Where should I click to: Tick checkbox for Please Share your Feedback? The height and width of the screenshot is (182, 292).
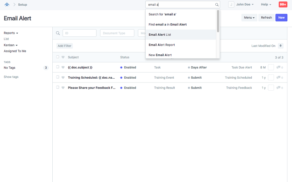(58, 87)
